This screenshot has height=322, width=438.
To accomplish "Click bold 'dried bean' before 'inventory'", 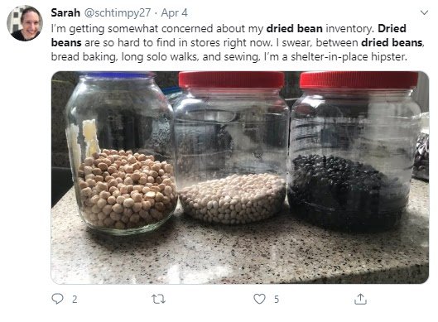I will click(295, 28).
